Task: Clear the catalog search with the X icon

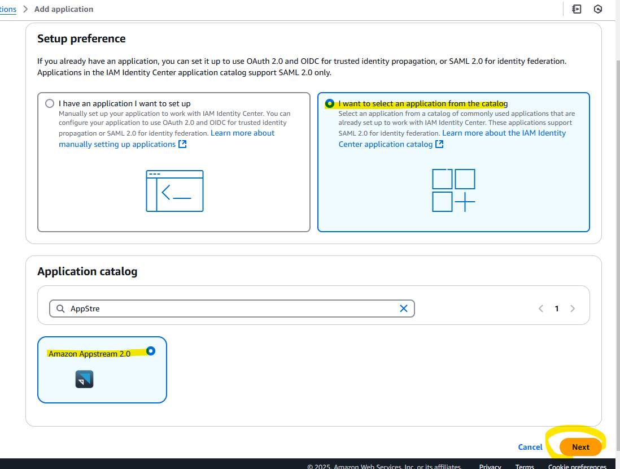Action: (x=403, y=309)
